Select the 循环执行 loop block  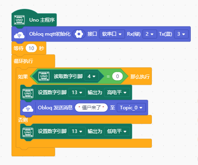point(23,61)
